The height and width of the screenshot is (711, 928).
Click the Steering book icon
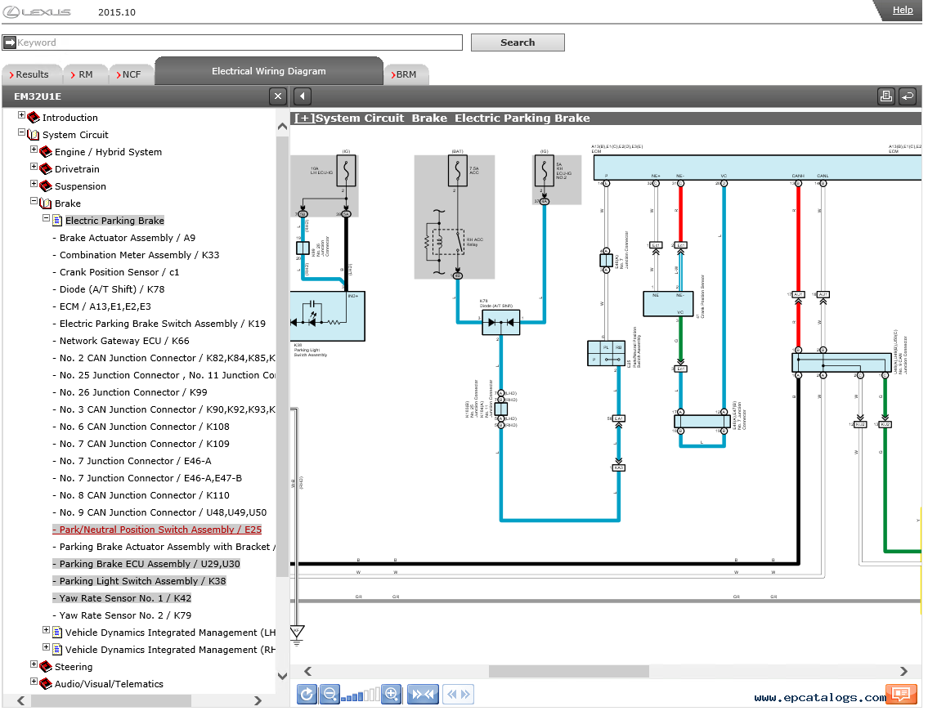coord(46,667)
